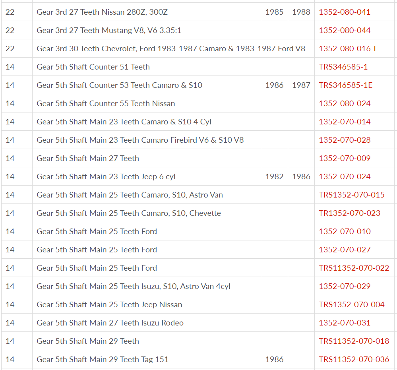Select Gear 5th Shaft Counter 55 Teeth Nissan
This screenshot has width=397, height=370.
click(106, 103)
